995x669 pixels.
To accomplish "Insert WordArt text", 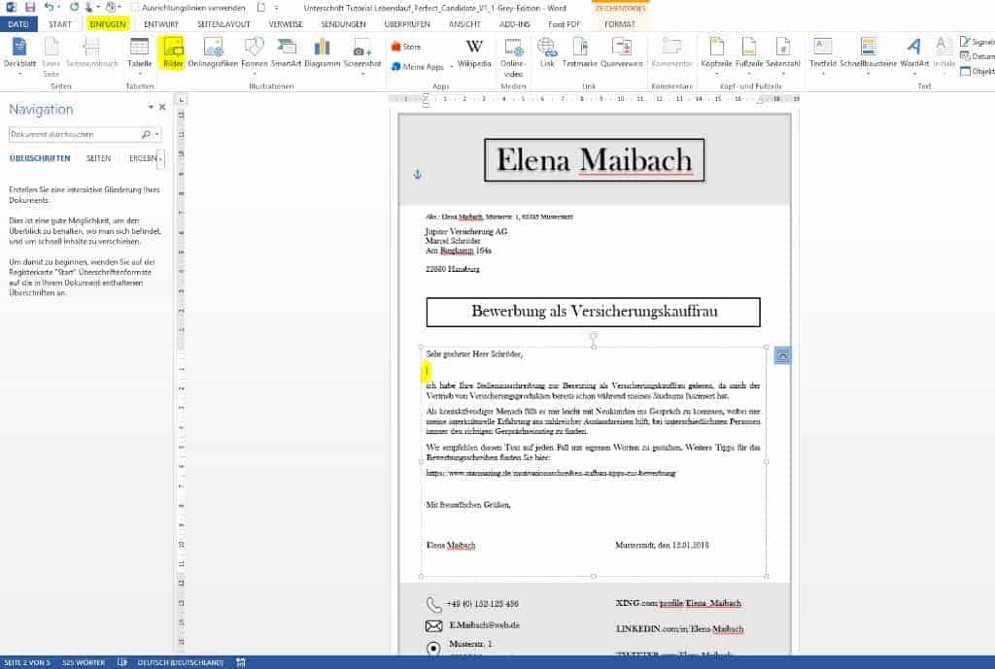I will pos(913,53).
